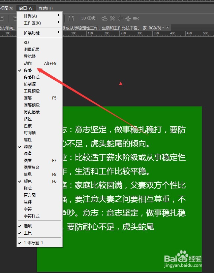Uncheck the 调整 panel item

tap(40, 147)
